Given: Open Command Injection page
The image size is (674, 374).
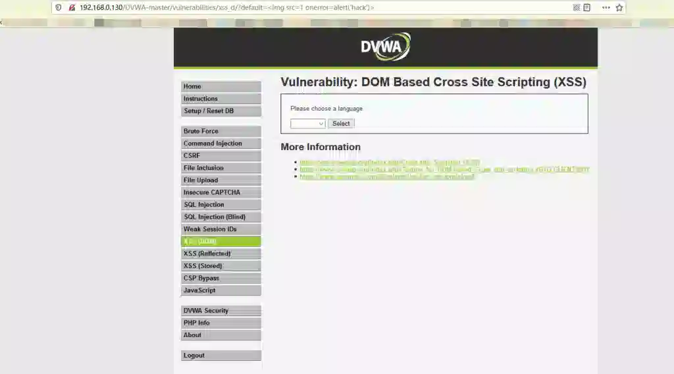Looking at the screenshot, I should pos(221,143).
